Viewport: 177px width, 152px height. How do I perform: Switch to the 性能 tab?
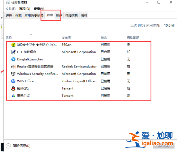pos(18,15)
